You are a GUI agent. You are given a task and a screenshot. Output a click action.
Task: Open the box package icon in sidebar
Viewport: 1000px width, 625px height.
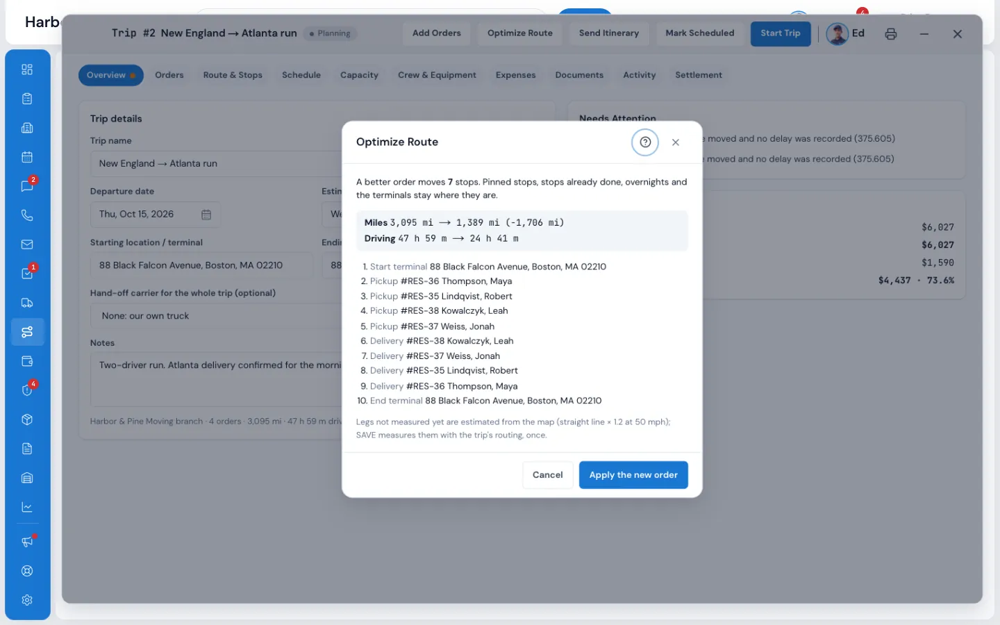tap(27, 419)
